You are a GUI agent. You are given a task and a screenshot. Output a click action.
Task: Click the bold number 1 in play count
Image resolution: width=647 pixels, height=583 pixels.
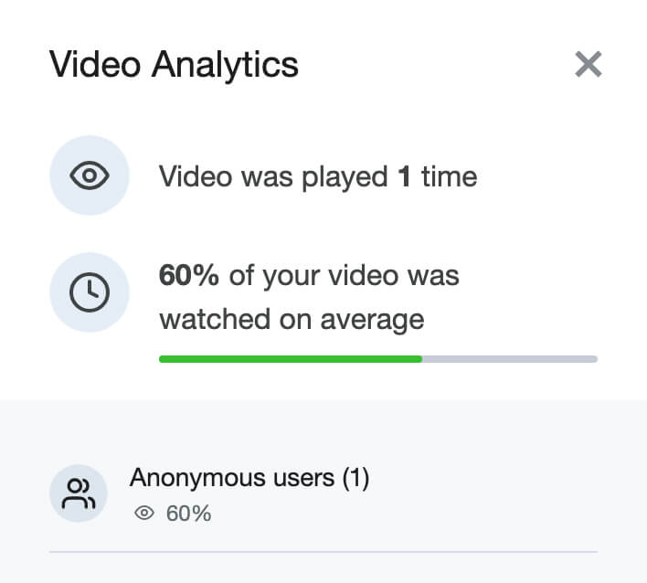(404, 176)
